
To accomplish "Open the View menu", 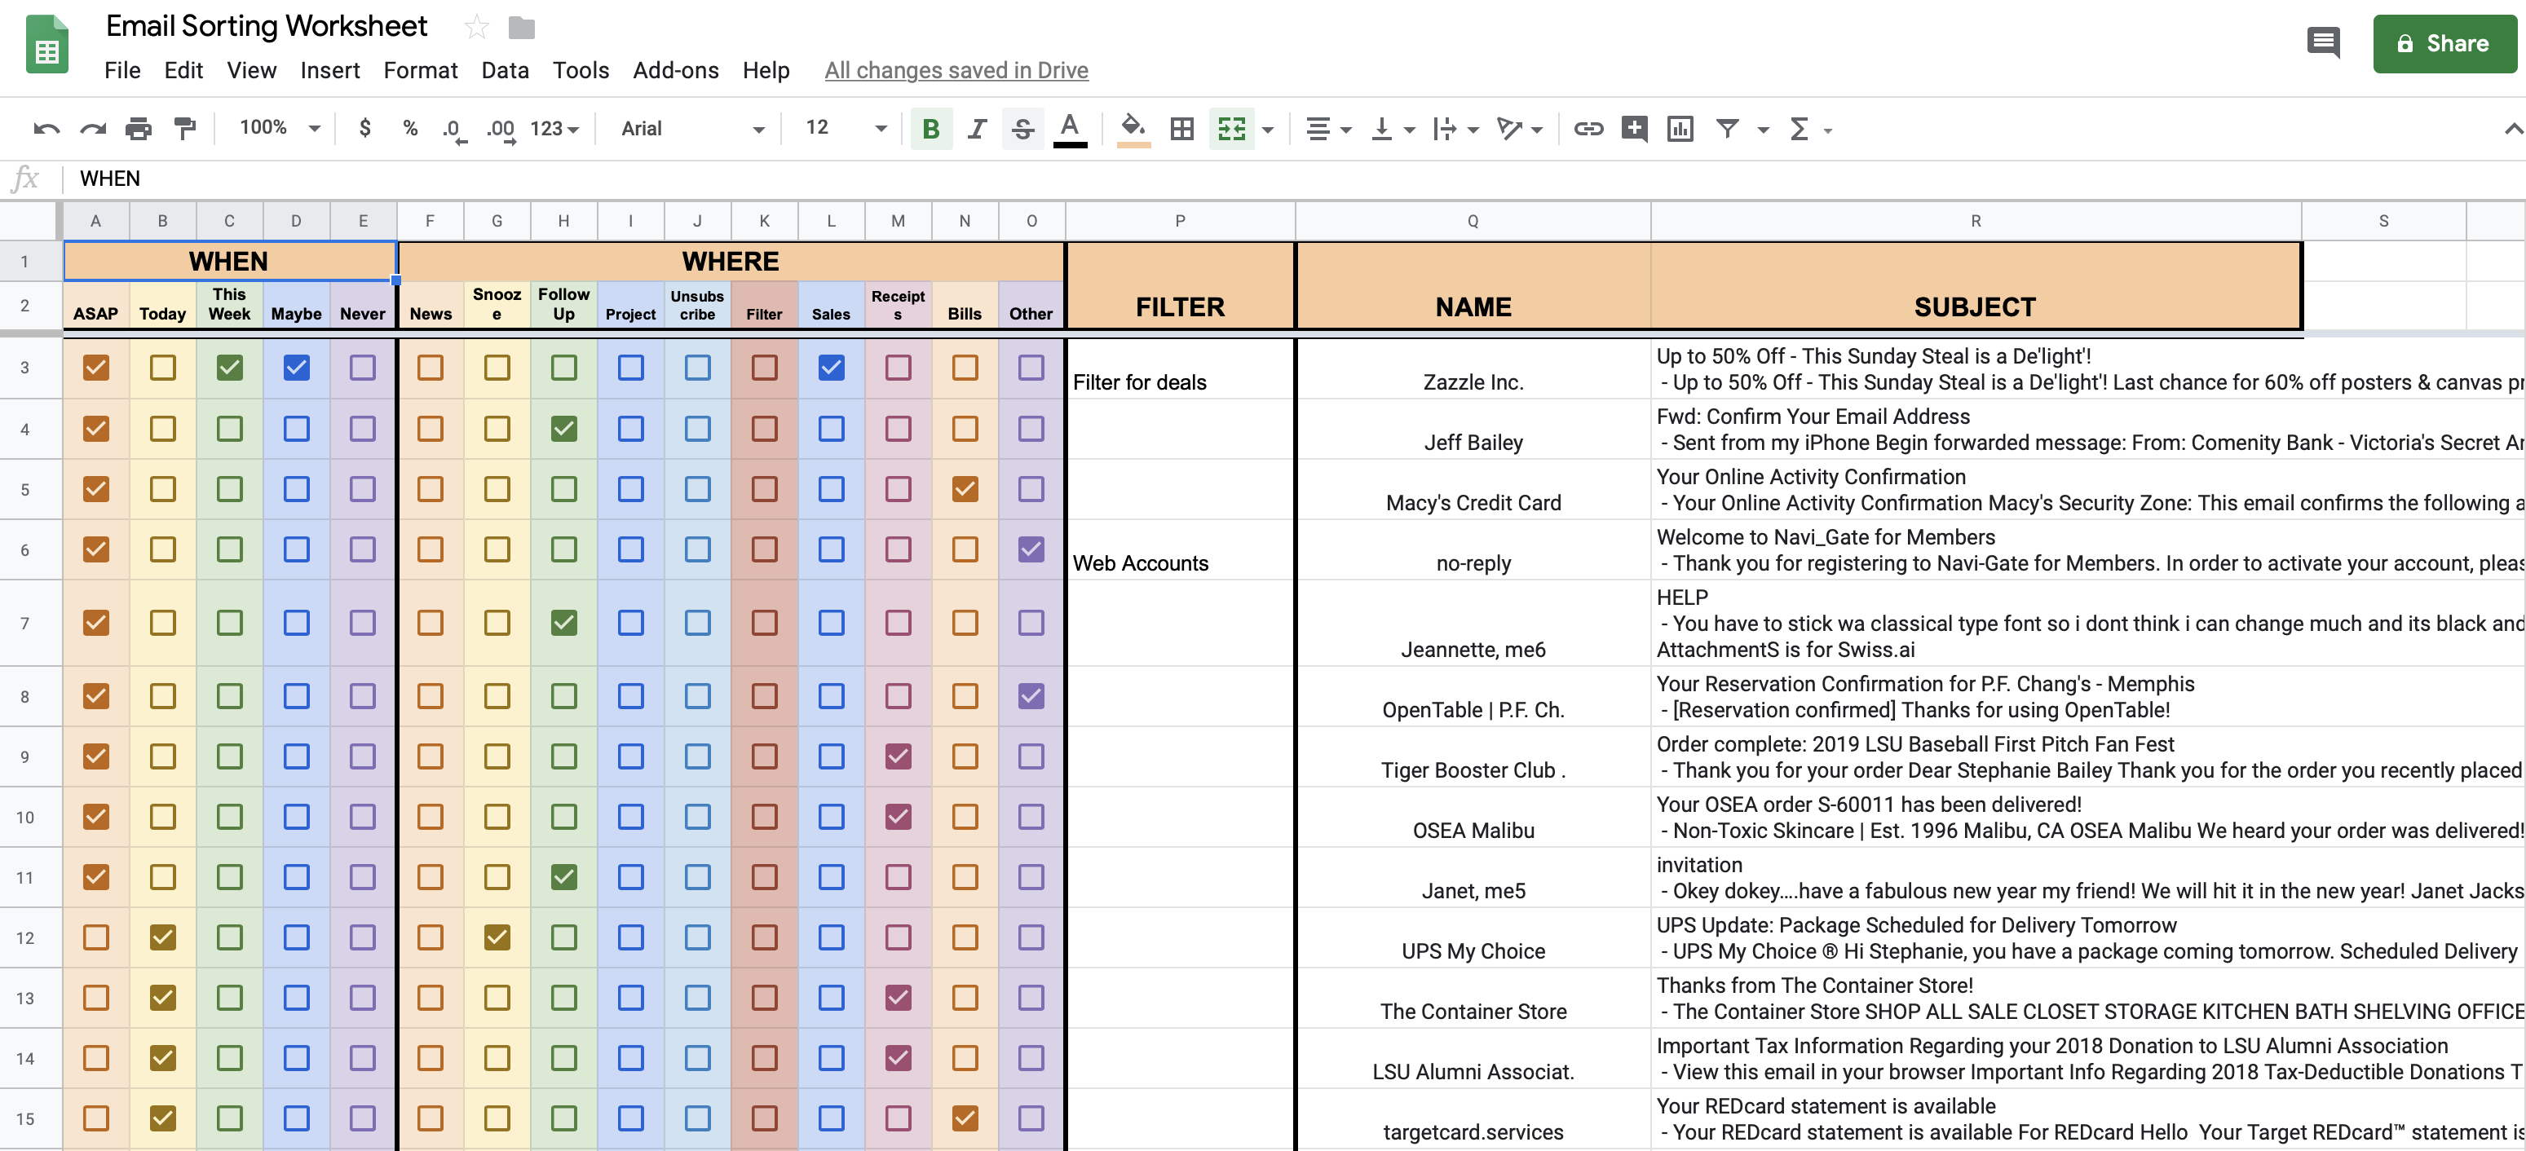I will point(252,71).
